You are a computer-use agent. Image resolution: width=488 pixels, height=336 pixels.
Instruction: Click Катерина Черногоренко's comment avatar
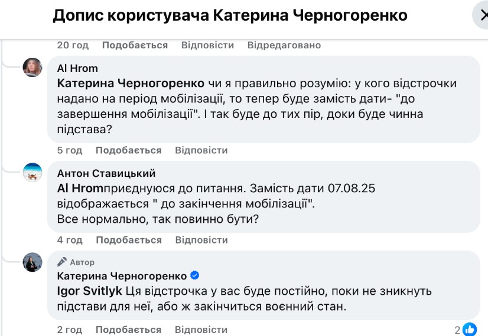point(32,262)
